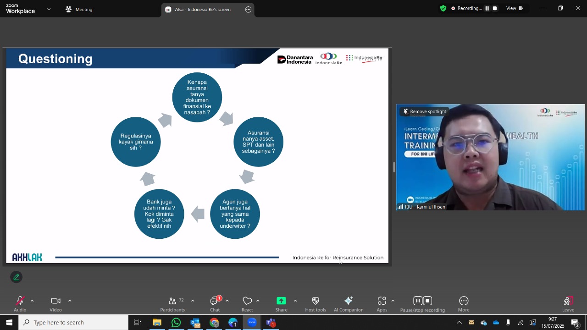The width and height of the screenshot is (587, 330).
Task: Open the annotate pencil icon
Action: point(17,277)
